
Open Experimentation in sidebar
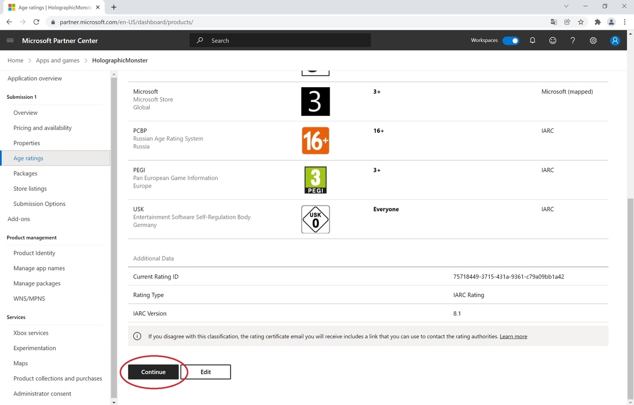tap(34, 348)
